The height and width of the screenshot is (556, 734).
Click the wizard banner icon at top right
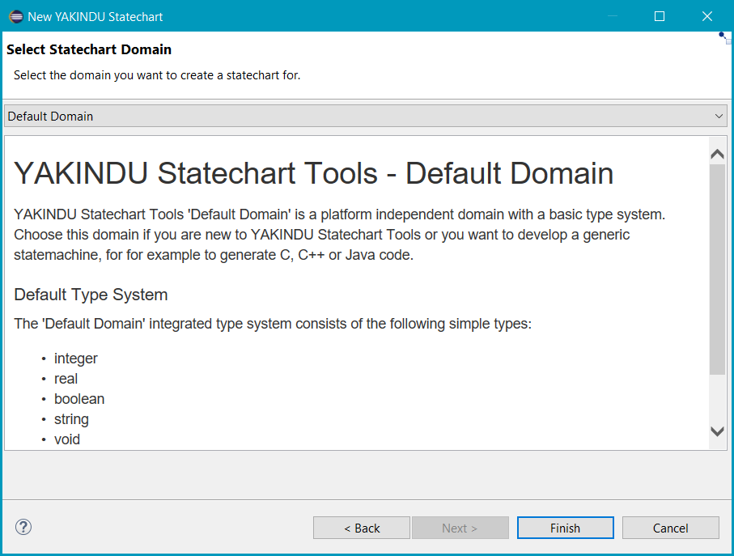click(724, 37)
